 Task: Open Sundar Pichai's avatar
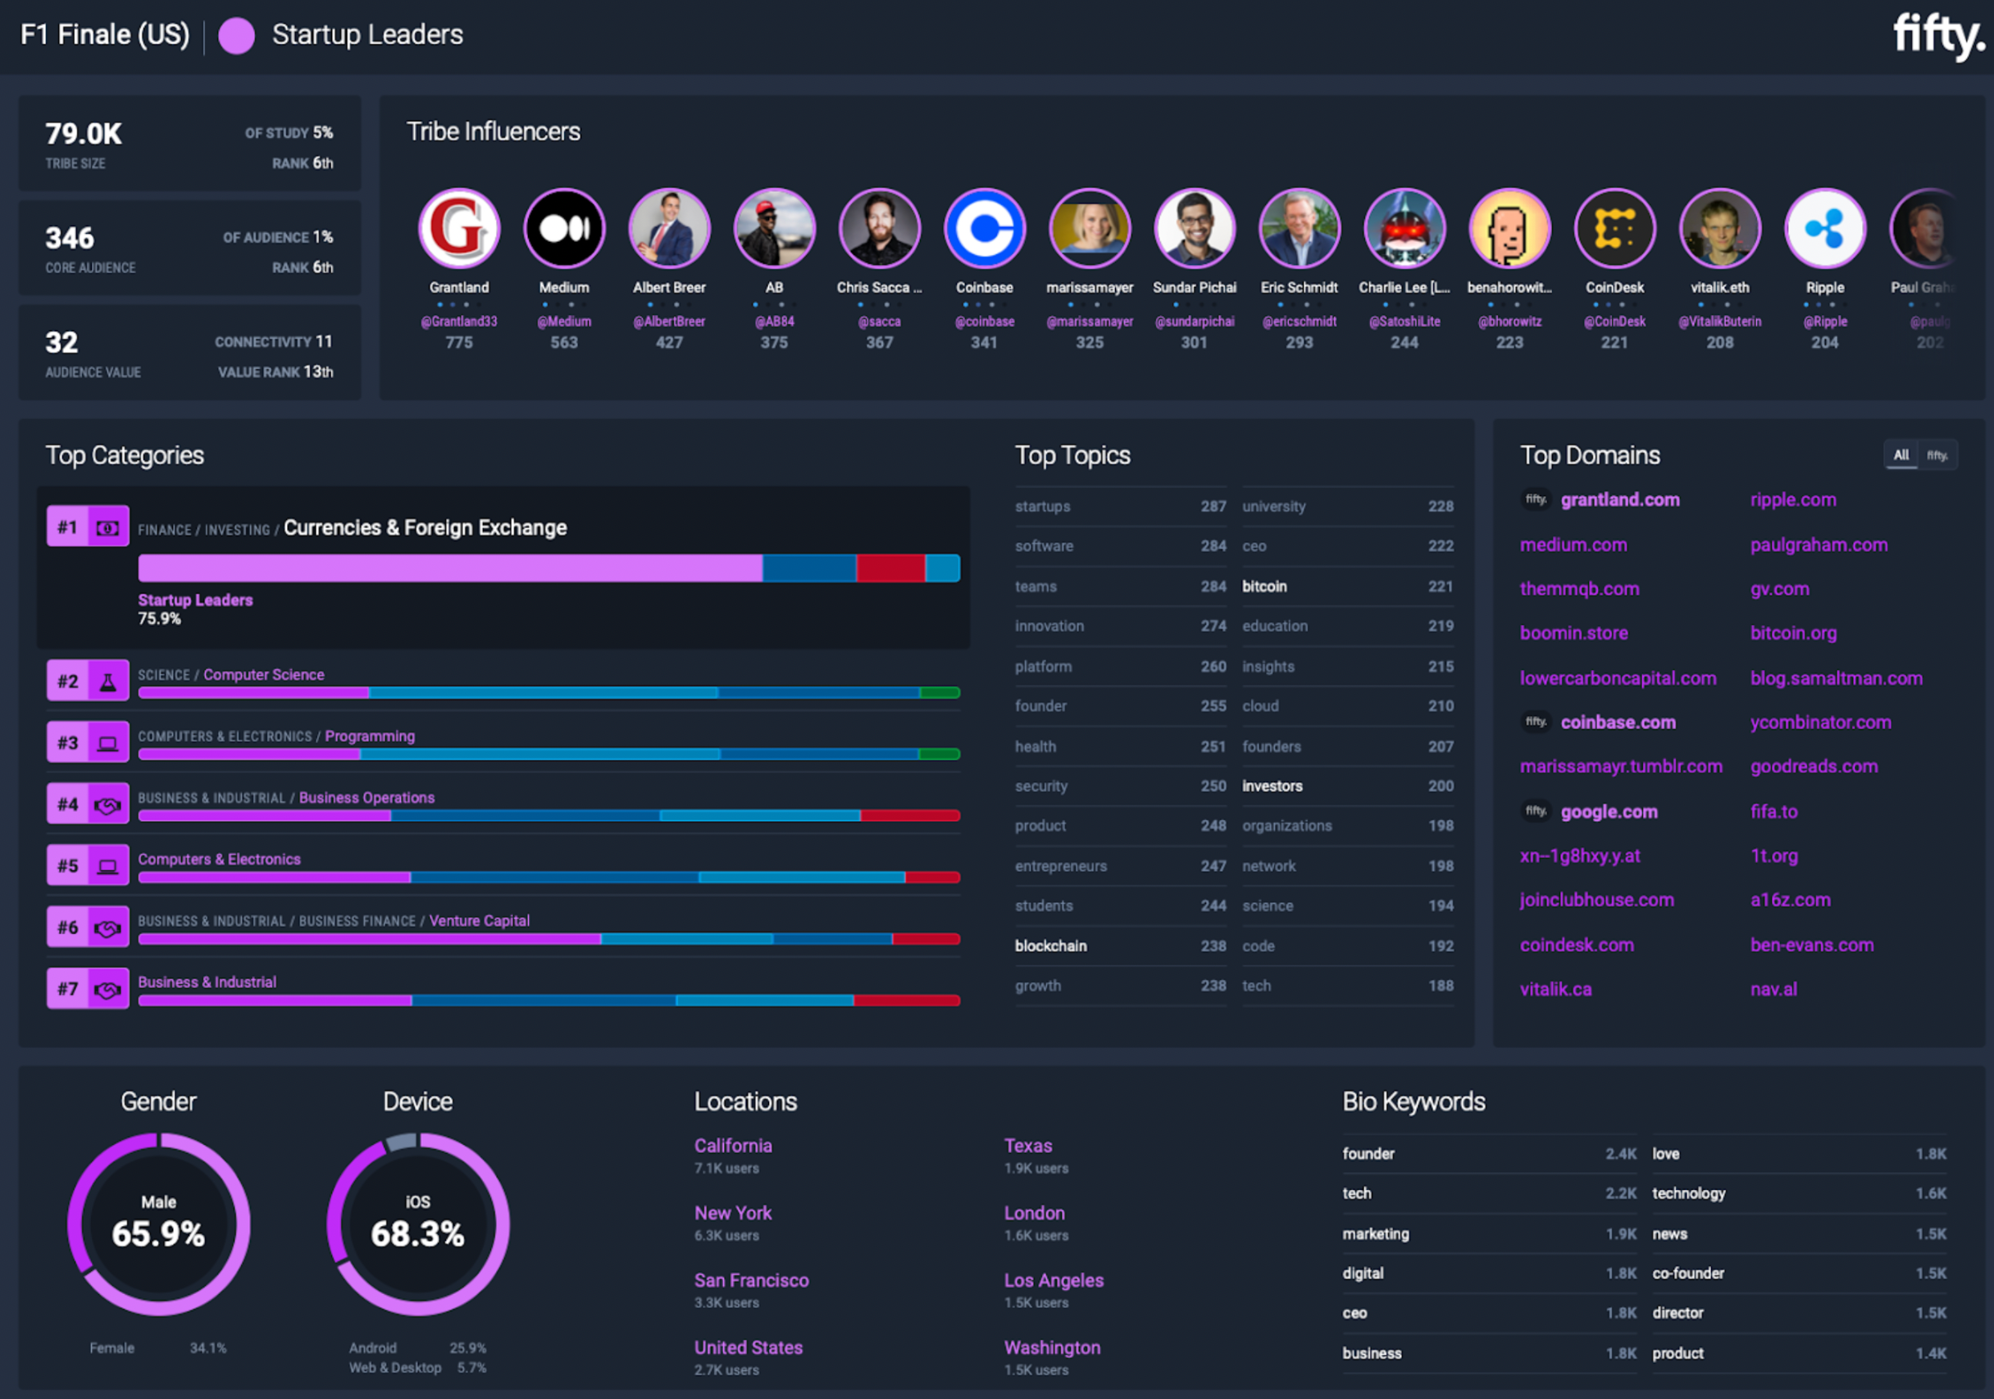[1194, 229]
